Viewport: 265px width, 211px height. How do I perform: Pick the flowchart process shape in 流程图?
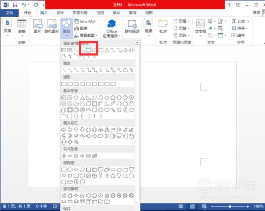tap(64, 169)
